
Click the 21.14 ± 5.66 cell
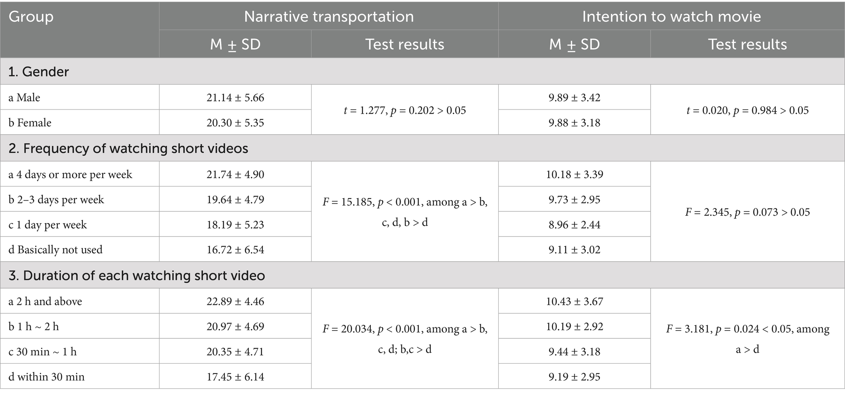[x=235, y=98]
